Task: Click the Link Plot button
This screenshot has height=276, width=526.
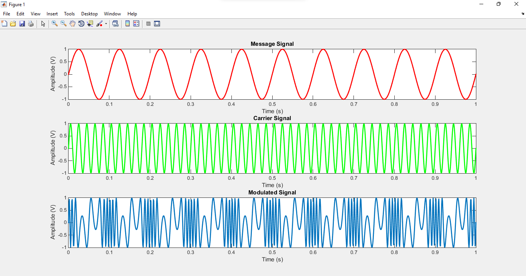Action: point(115,24)
